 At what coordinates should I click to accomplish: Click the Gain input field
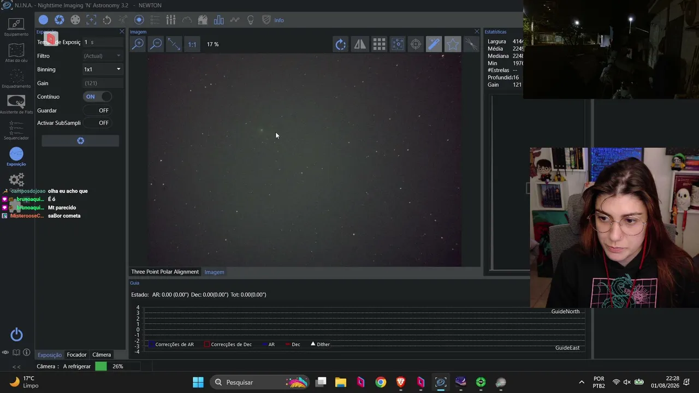(x=102, y=83)
